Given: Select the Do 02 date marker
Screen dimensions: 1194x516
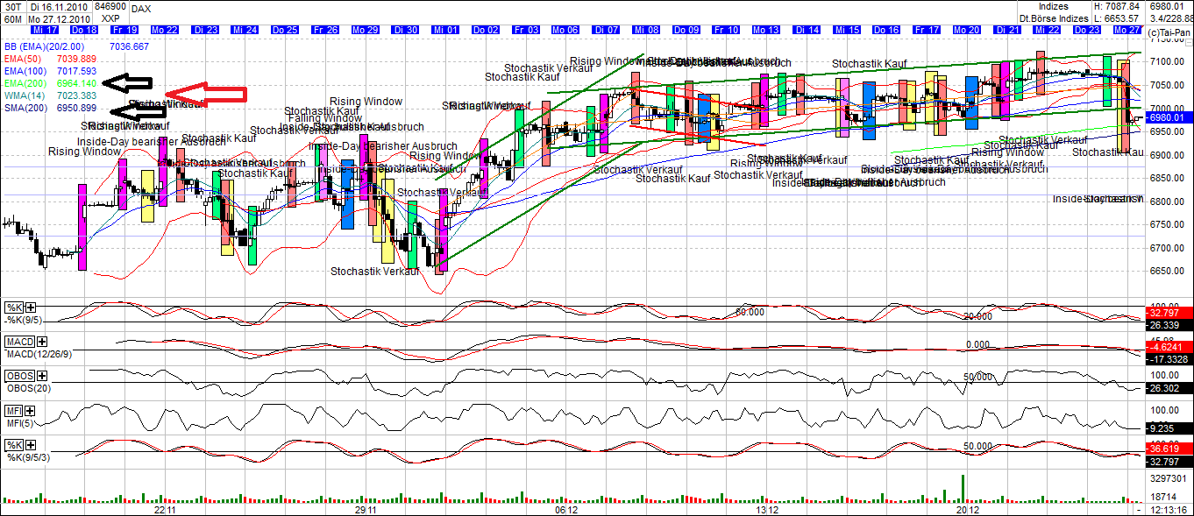Looking at the screenshot, I should 486,30.
